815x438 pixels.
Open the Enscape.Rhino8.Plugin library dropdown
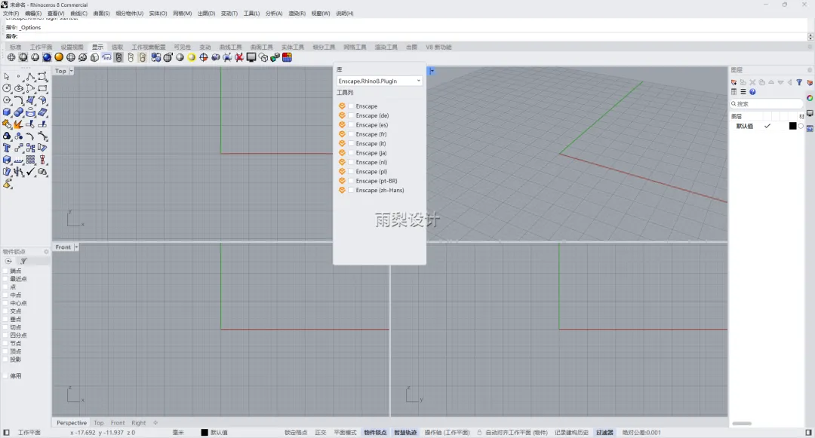click(379, 81)
